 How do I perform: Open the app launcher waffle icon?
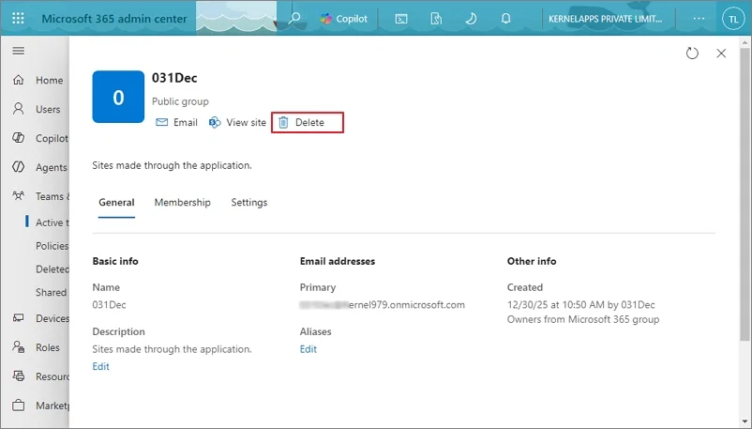pyautogui.click(x=18, y=18)
